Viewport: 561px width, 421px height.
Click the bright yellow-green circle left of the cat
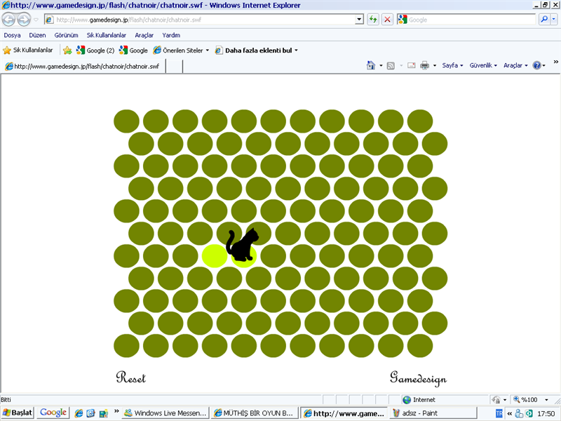click(215, 256)
